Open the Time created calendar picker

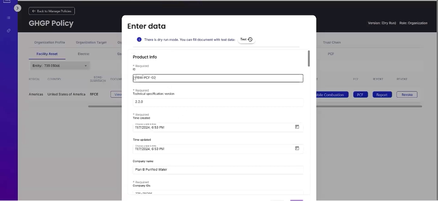coord(297,127)
